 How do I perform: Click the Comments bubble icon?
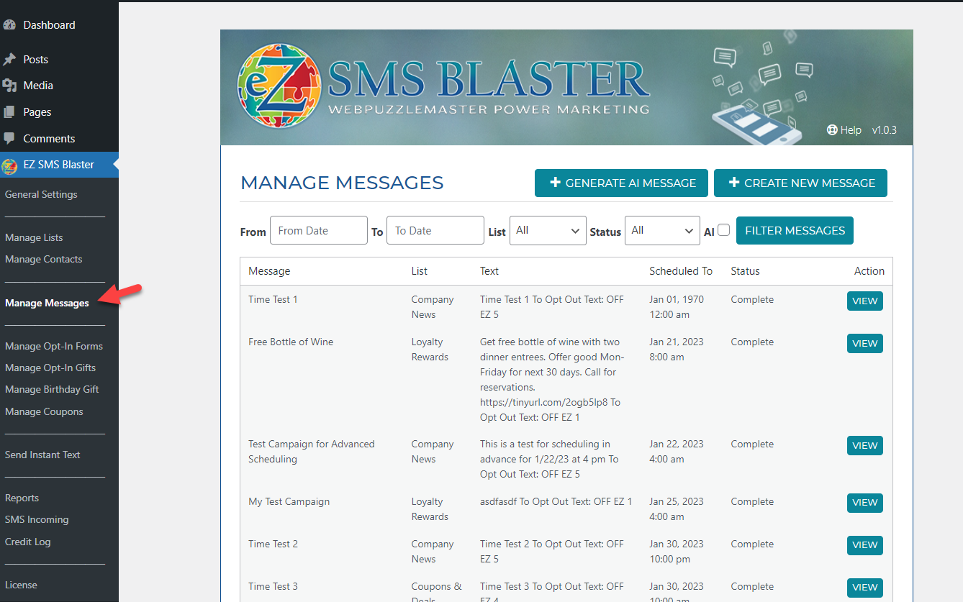tap(9, 138)
